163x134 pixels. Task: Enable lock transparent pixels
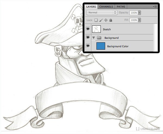96,20
